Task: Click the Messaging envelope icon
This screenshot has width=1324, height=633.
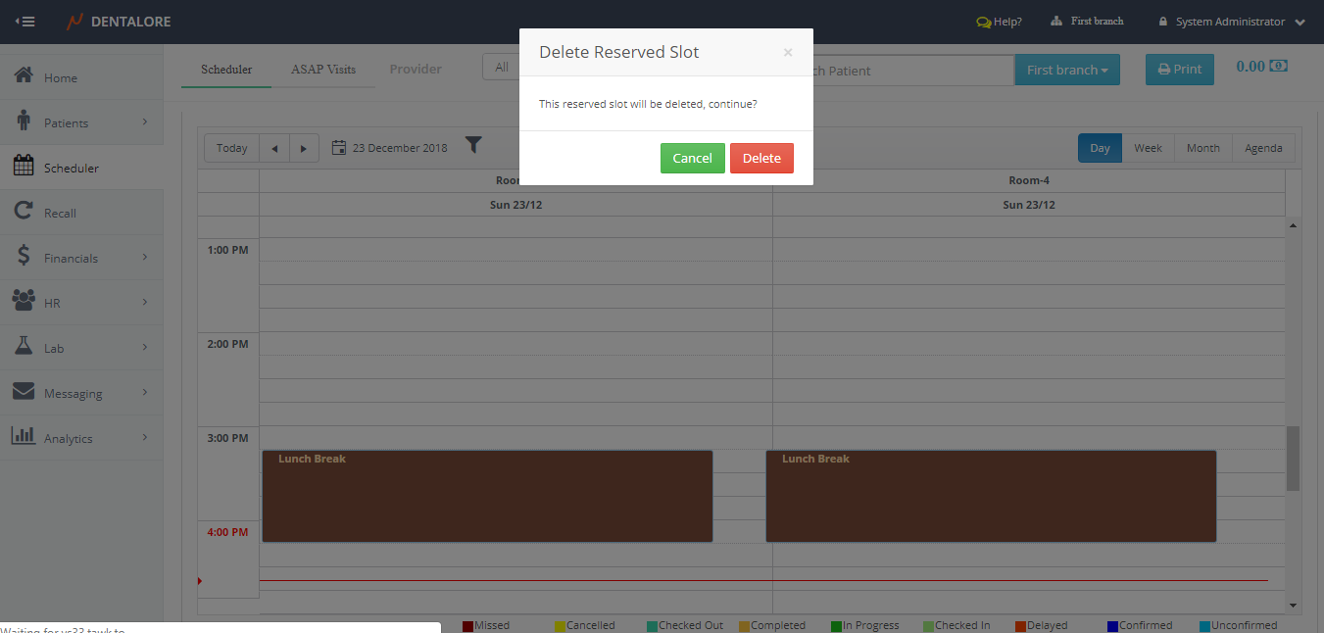Action: click(x=25, y=392)
